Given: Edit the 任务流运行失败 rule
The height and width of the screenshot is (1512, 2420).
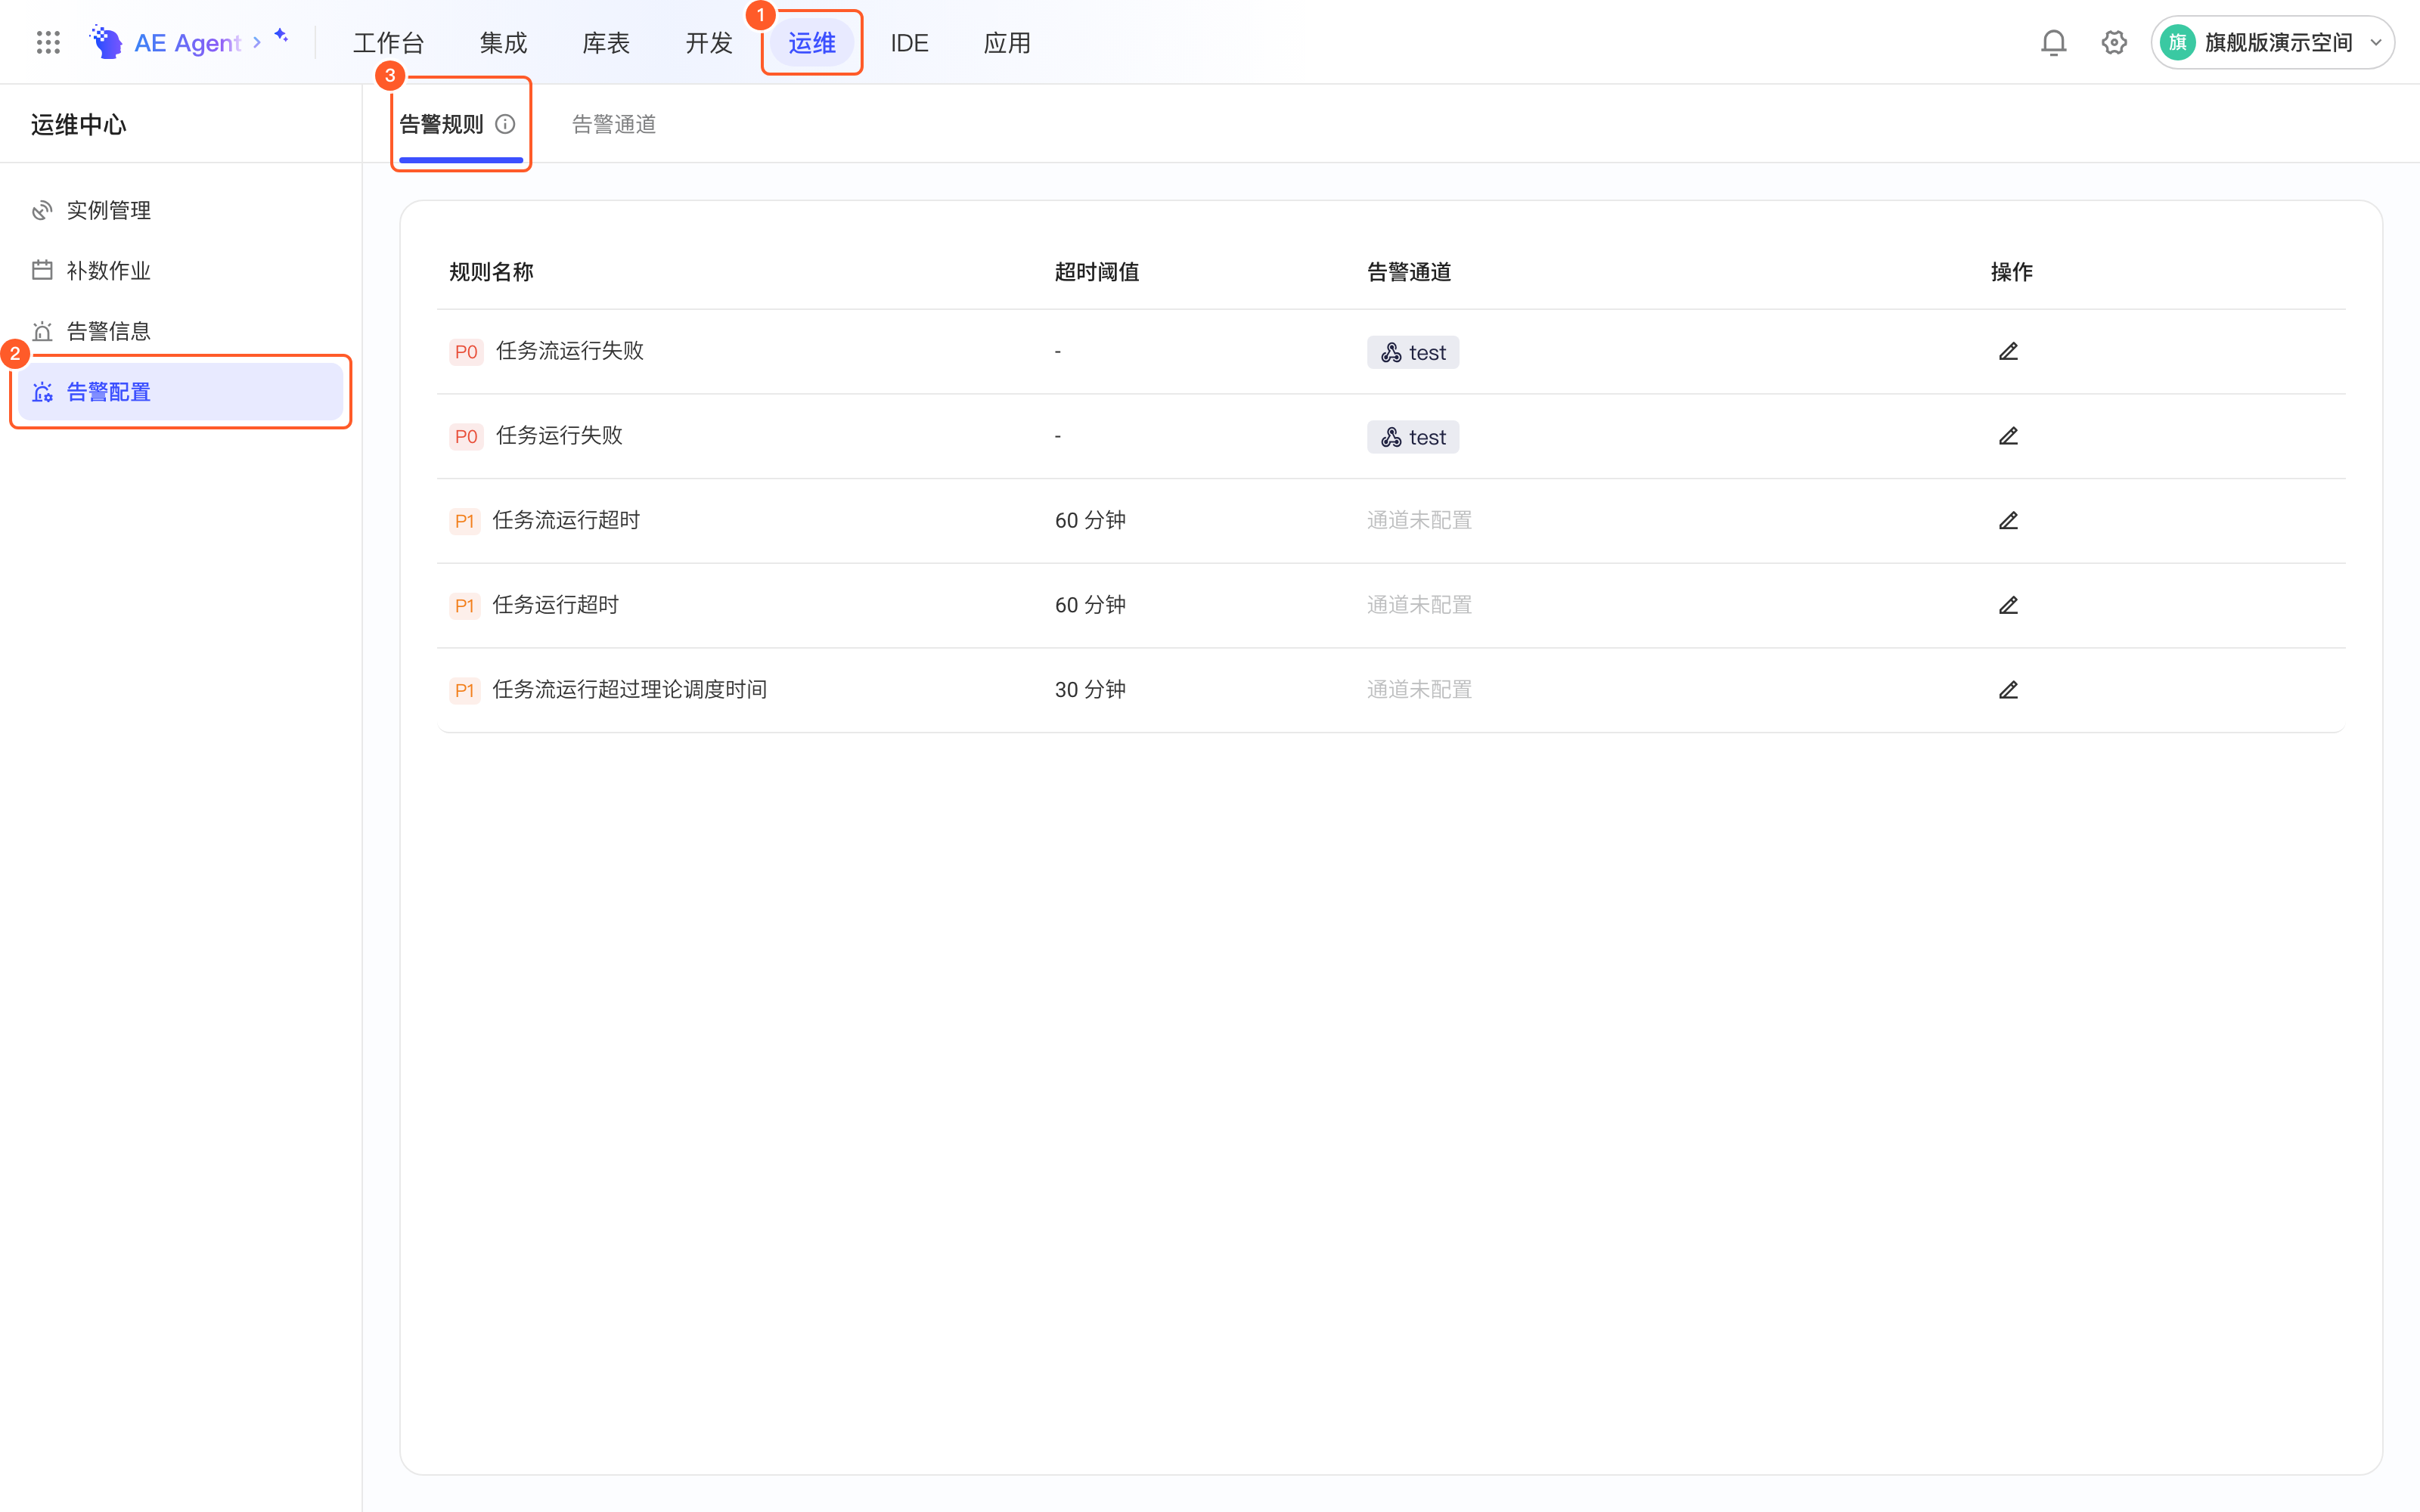Looking at the screenshot, I should point(2008,351).
